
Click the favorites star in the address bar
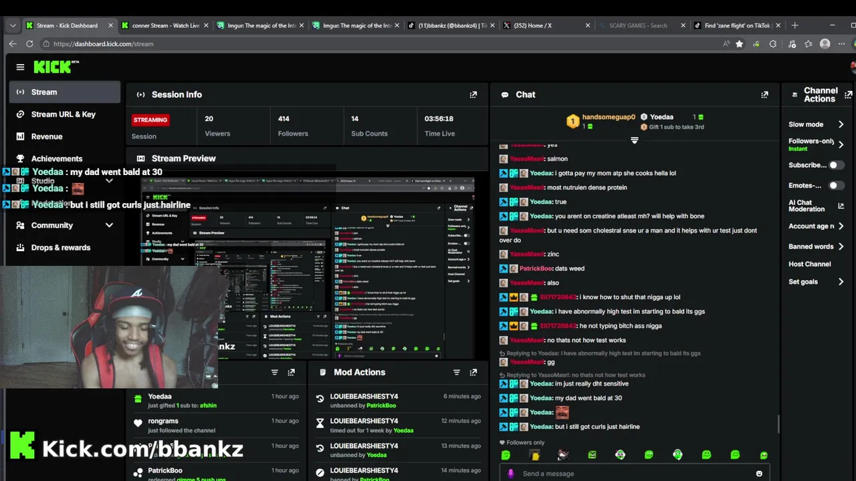[x=739, y=43]
